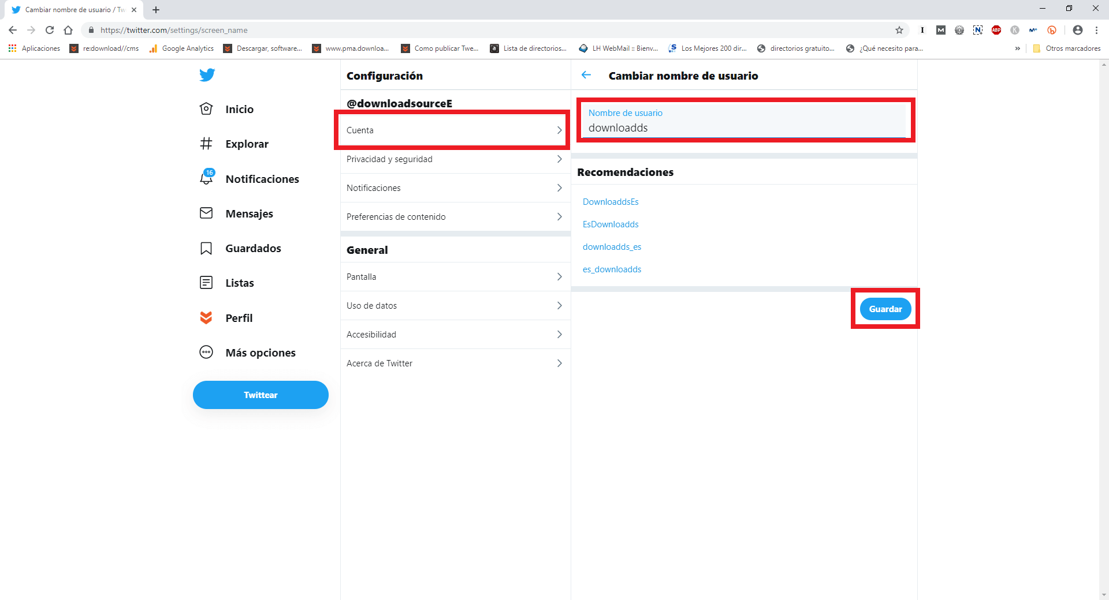Expand Preferencias de contenido chevron
Viewport: 1109px width, 600px height.
click(559, 217)
